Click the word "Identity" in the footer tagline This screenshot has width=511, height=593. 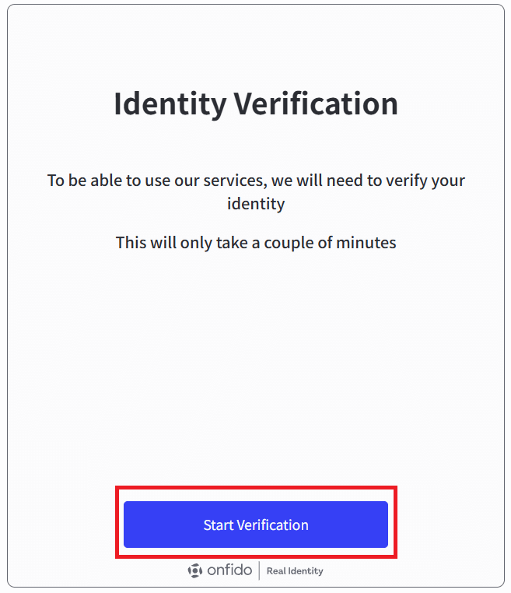coord(306,571)
